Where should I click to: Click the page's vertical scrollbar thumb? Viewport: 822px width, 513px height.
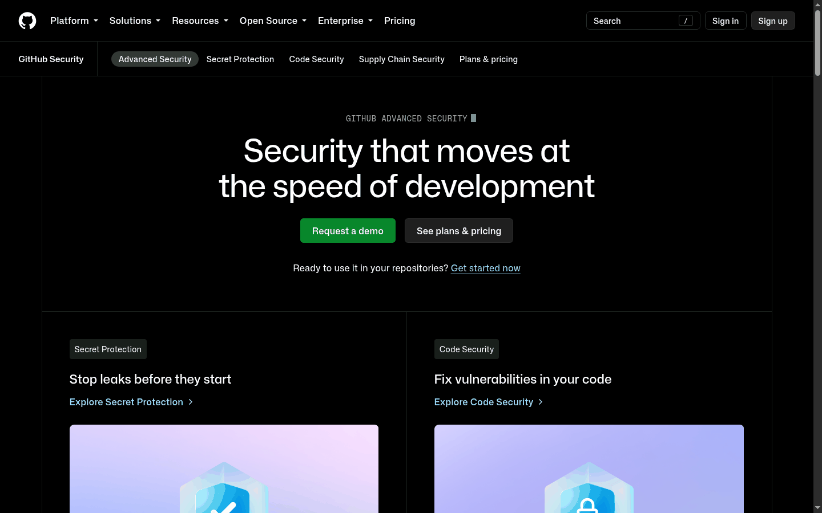tap(817, 43)
